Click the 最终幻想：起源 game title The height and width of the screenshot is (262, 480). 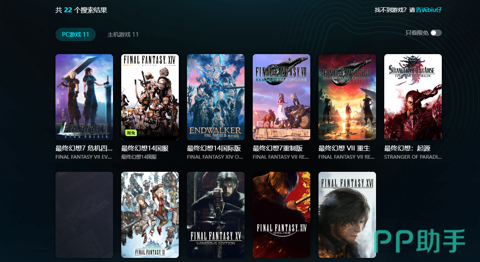(x=407, y=148)
